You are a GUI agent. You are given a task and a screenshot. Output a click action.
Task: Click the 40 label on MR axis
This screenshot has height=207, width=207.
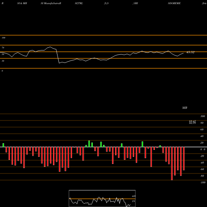[x=202, y=136]
